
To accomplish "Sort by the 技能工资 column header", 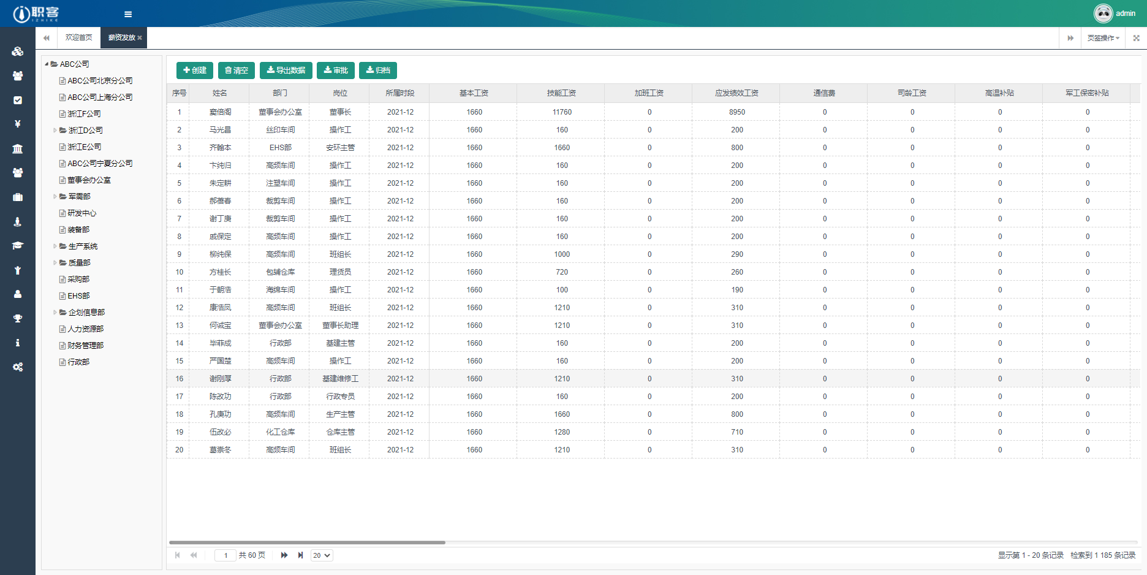I will pos(561,93).
